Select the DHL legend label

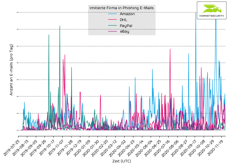pyautogui.click(x=123, y=20)
